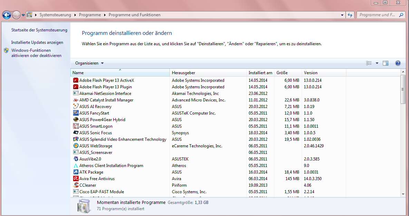The width and height of the screenshot is (409, 216).
Task: Select the CCleaner icon
Action: point(76,185)
